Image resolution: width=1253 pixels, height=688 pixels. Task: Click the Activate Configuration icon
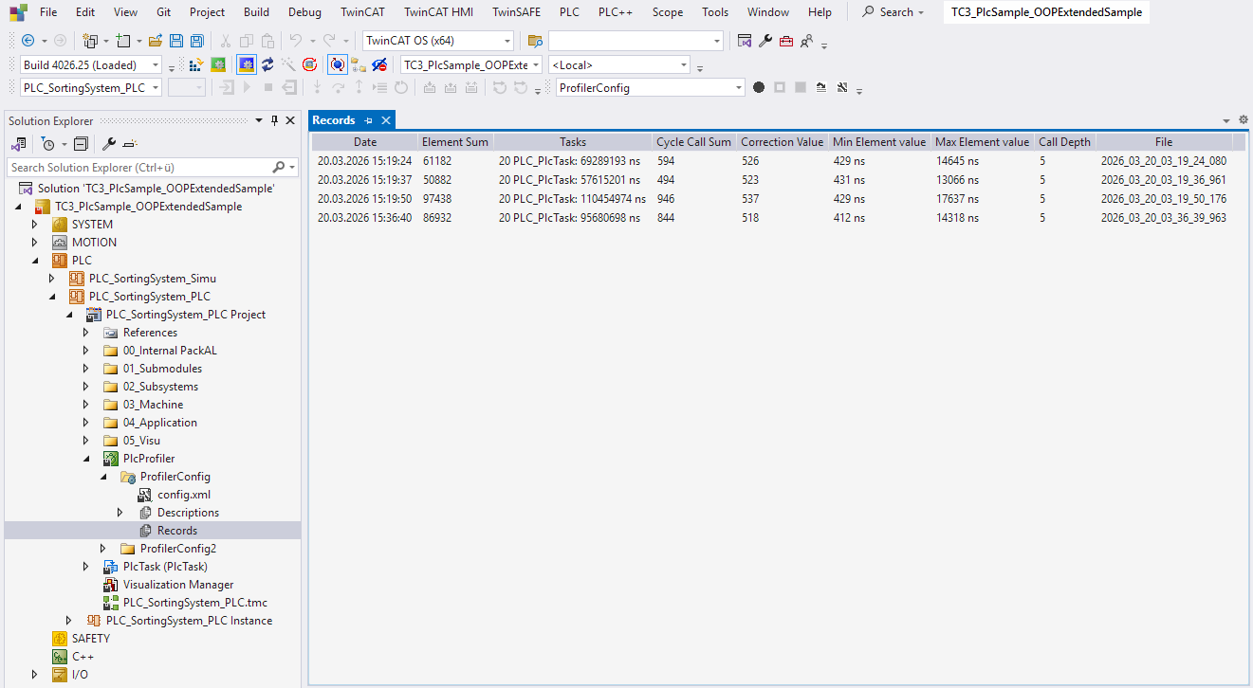[x=197, y=64]
